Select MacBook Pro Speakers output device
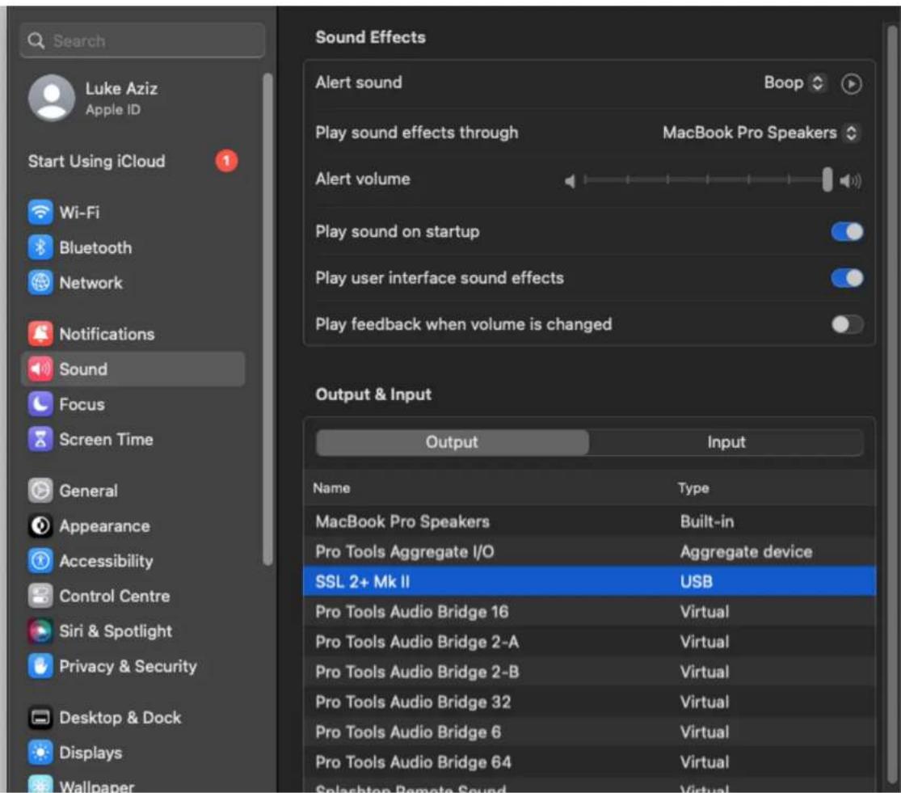This screenshot has width=901, height=793. pos(590,521)
